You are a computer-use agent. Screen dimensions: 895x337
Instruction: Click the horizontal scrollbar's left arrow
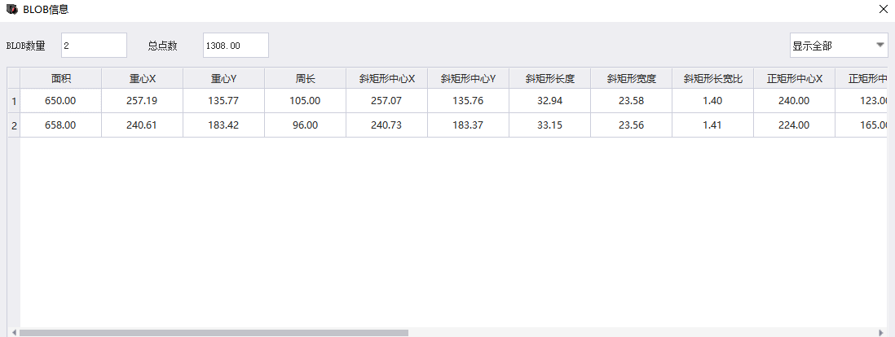coord(13,332)
